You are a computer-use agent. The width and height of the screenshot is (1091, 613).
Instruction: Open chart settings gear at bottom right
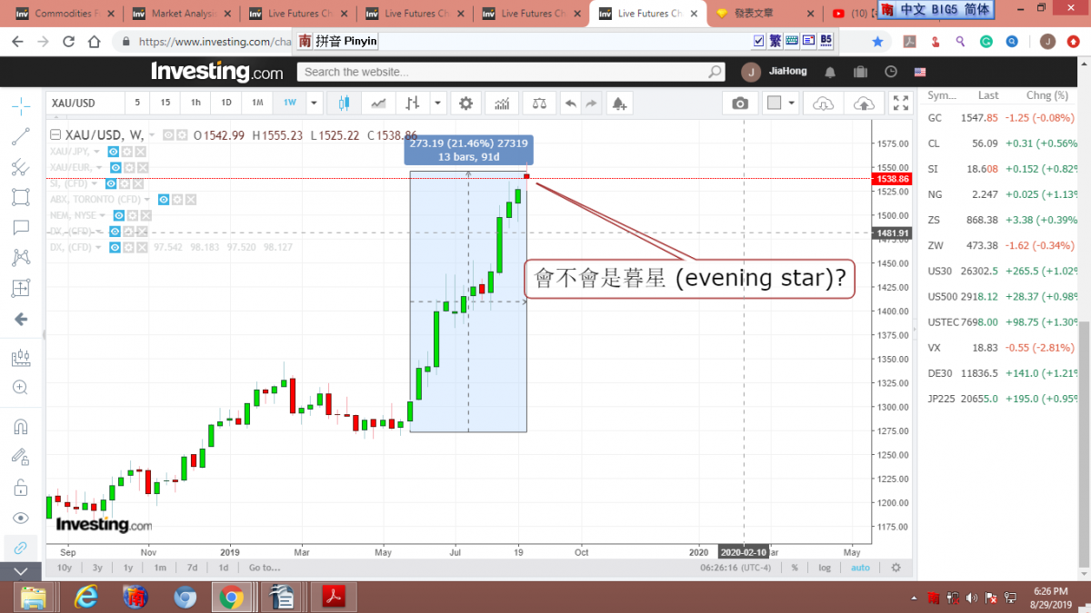pos(896,568)
